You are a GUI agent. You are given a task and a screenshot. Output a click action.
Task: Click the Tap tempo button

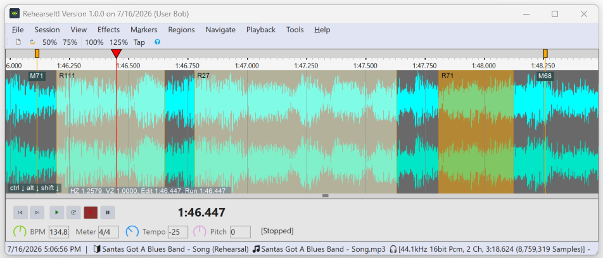coord(139,42)
